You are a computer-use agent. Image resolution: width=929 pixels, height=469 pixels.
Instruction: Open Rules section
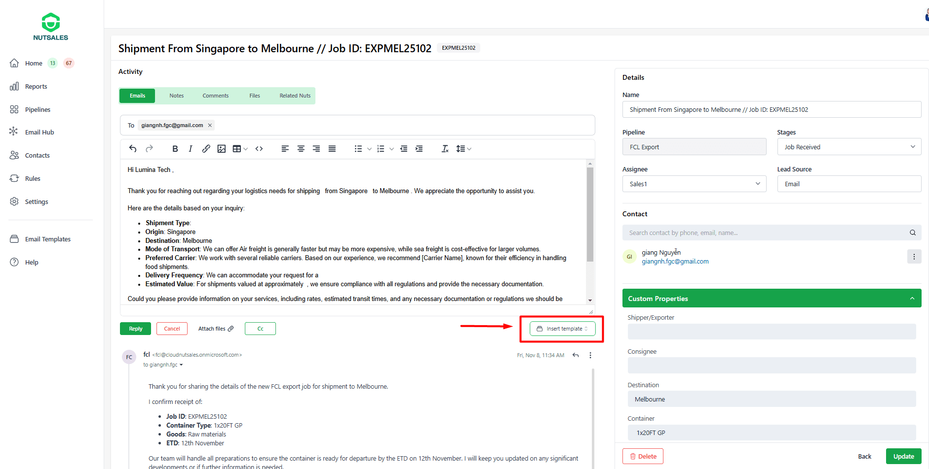coord(33,178)
